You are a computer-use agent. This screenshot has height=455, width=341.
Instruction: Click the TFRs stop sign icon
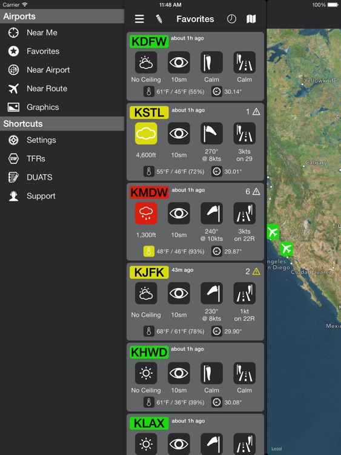tap(13, 158)
